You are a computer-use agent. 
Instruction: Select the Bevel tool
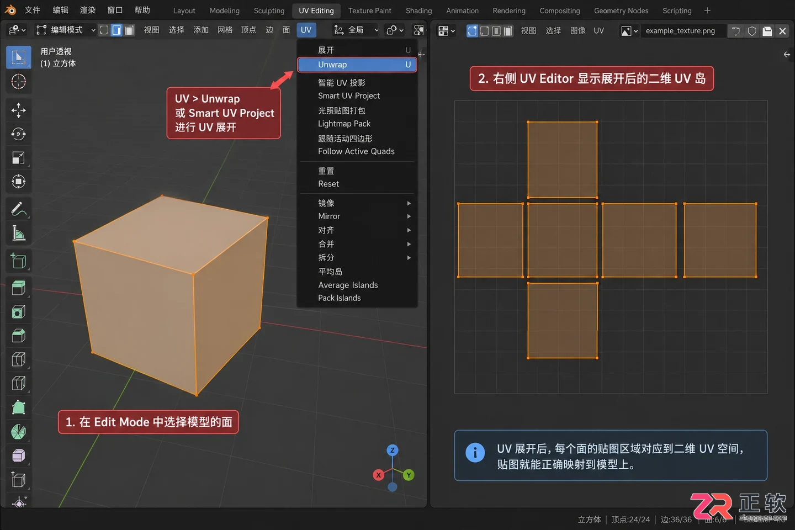coord(18,336)
